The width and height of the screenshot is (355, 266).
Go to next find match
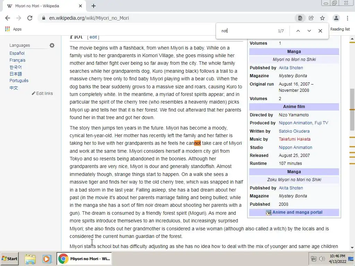click(x=309, y=31)
